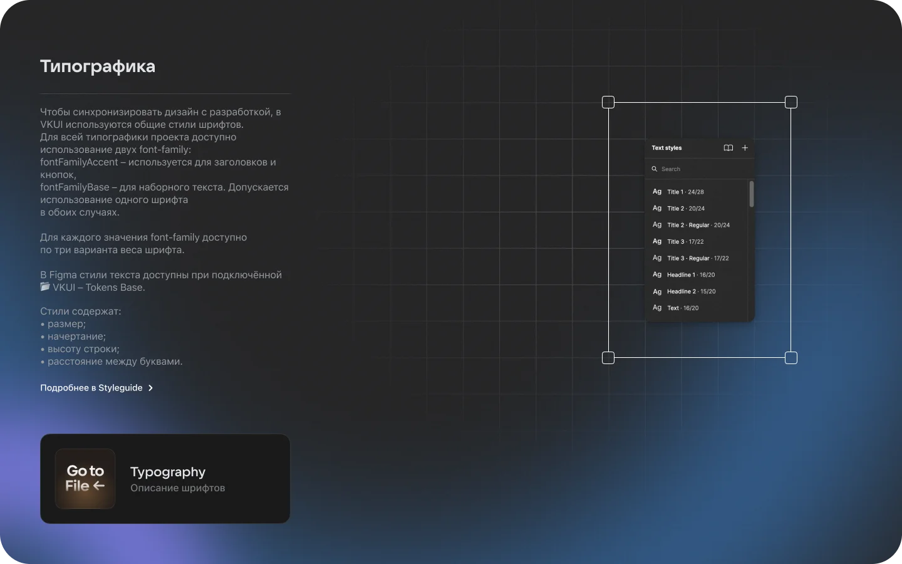Viewport: 902px width, 564px height.
Task: Pick the Title 3 · Regular · 17/22 style
Action: tap(698, 258)
